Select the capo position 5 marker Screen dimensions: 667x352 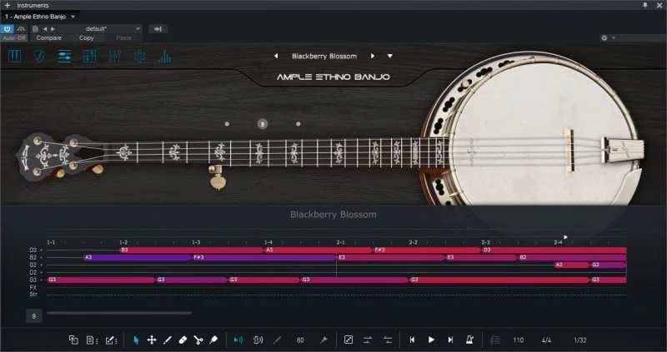pyautogui.click(x=263, y=124)
